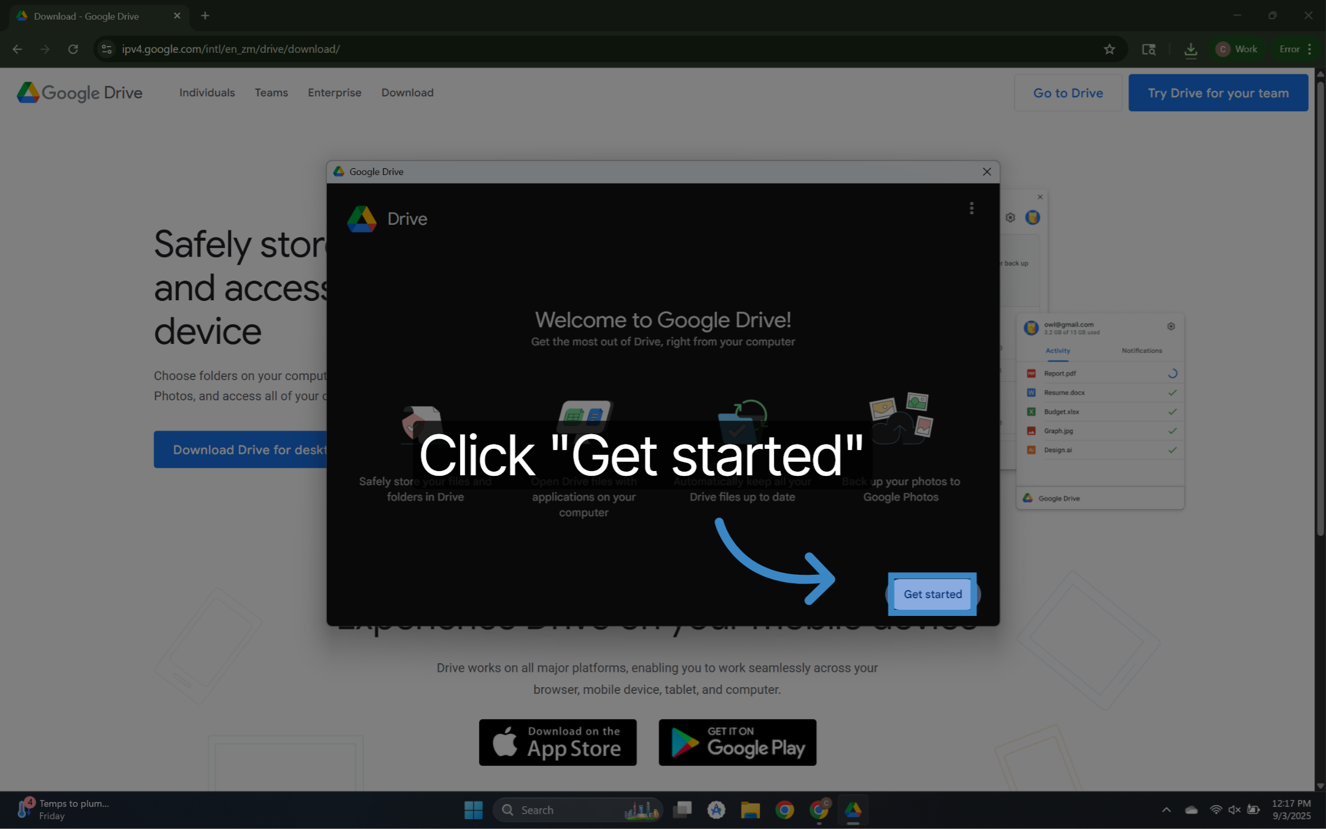Open Google Chrome from taskbar
The width and height of the screenshot is (1326, 829).
[x=784, y=810]
